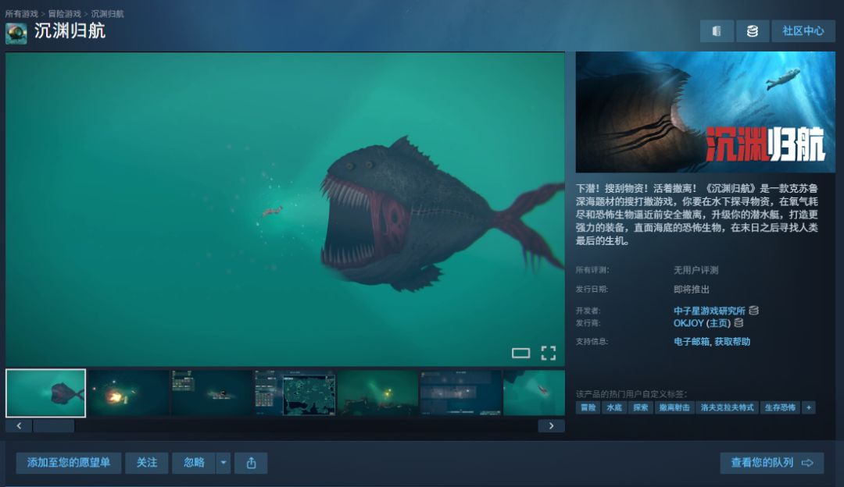Select the 洛夫克拉夫特式 tag

click(728, 407)
